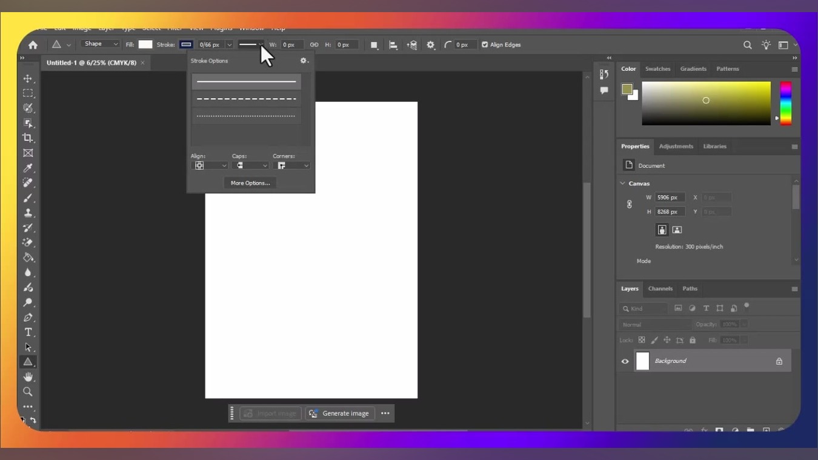Open the stroke options gear menu
The height and width of the screenshot is (460, 818).
[x=304, y=61]
